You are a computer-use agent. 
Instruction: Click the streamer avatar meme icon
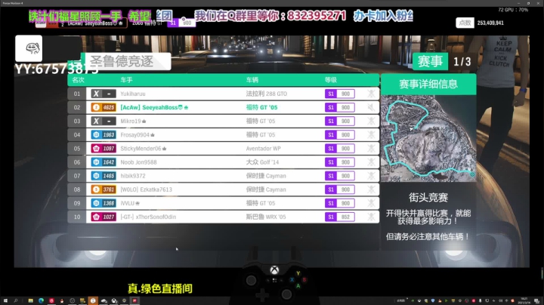(x=29, y=48)
